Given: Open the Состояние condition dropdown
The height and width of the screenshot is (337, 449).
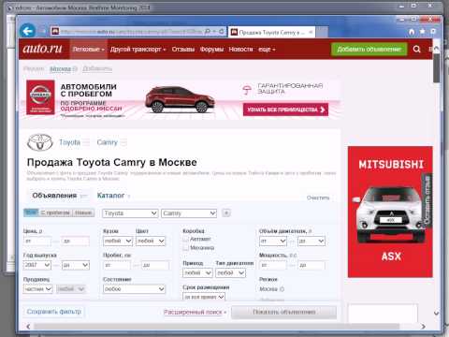Looking at the screenshot, I should pyautogui.click(x=134, y=289).
